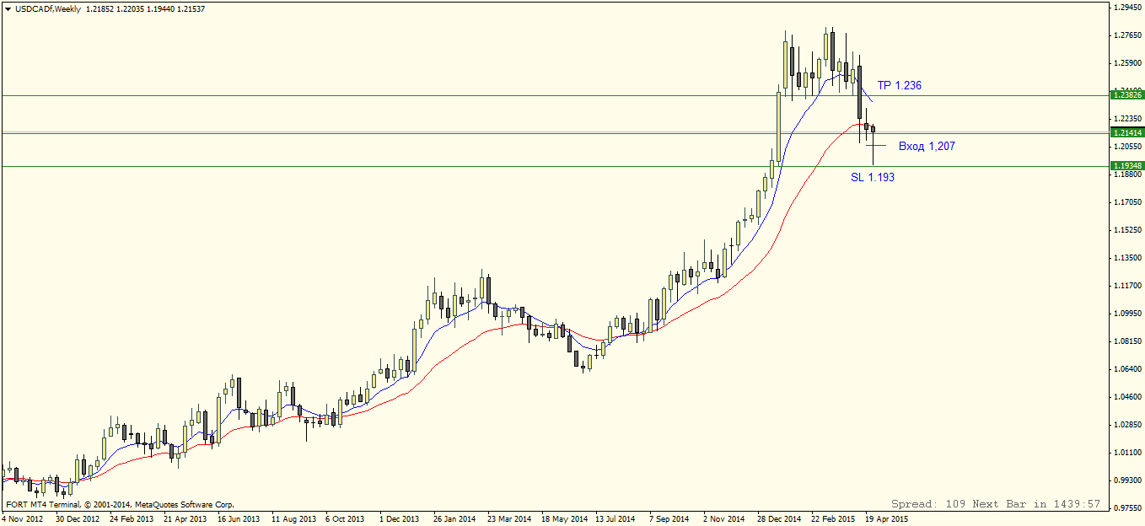1145x526 pixels.
Task: Click the 0.99300 price axis label
Action: pos(1129,480)
